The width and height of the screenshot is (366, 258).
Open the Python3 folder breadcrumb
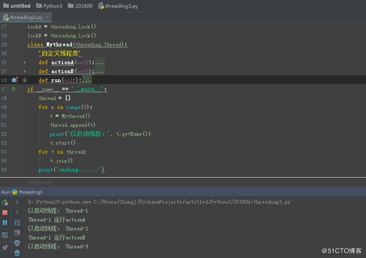click(x=49, y=6)
